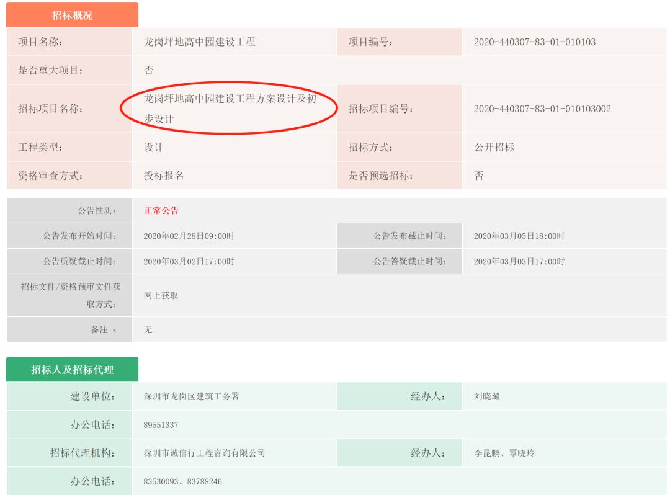This screenshot has width=670, height=495.
Task: Click the 备注 row showing 无
Action: click(149, 330)
